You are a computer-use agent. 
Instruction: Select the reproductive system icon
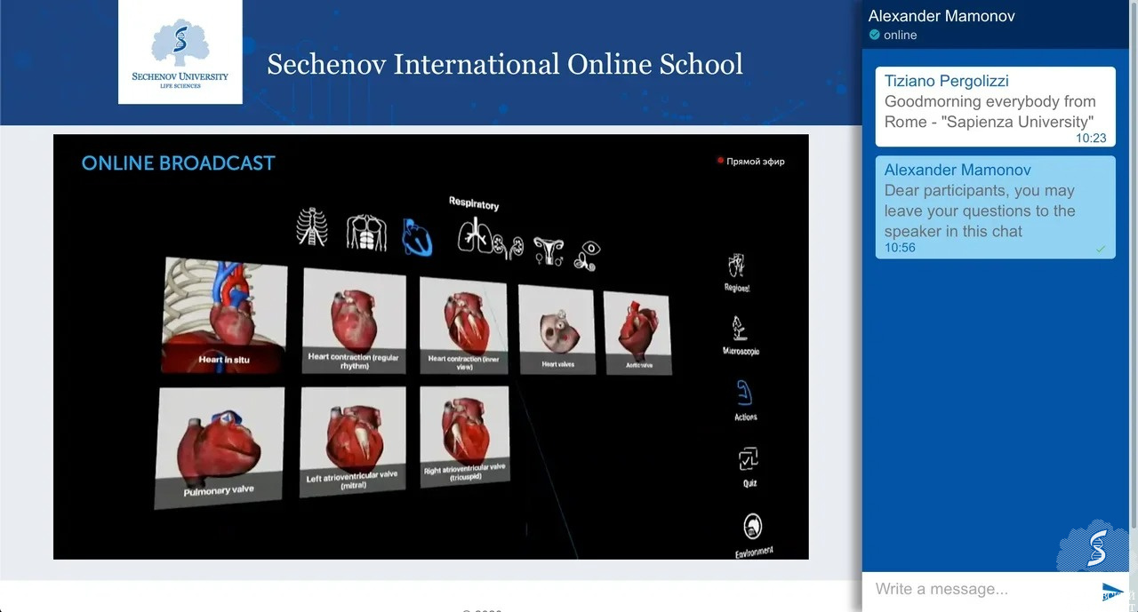click(x=548, y=251)
